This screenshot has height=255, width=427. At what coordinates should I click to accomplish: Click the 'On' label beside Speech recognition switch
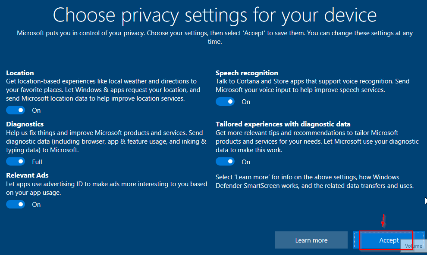[x=246, y=102]
